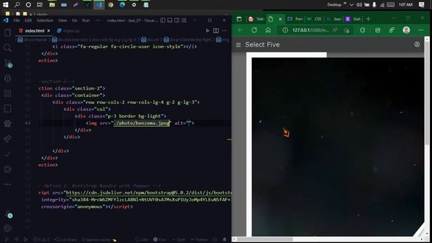Viewport: 432px width, 243px height.
Task: Open Edge tab actions menu icon
Action: click(239, 19)
